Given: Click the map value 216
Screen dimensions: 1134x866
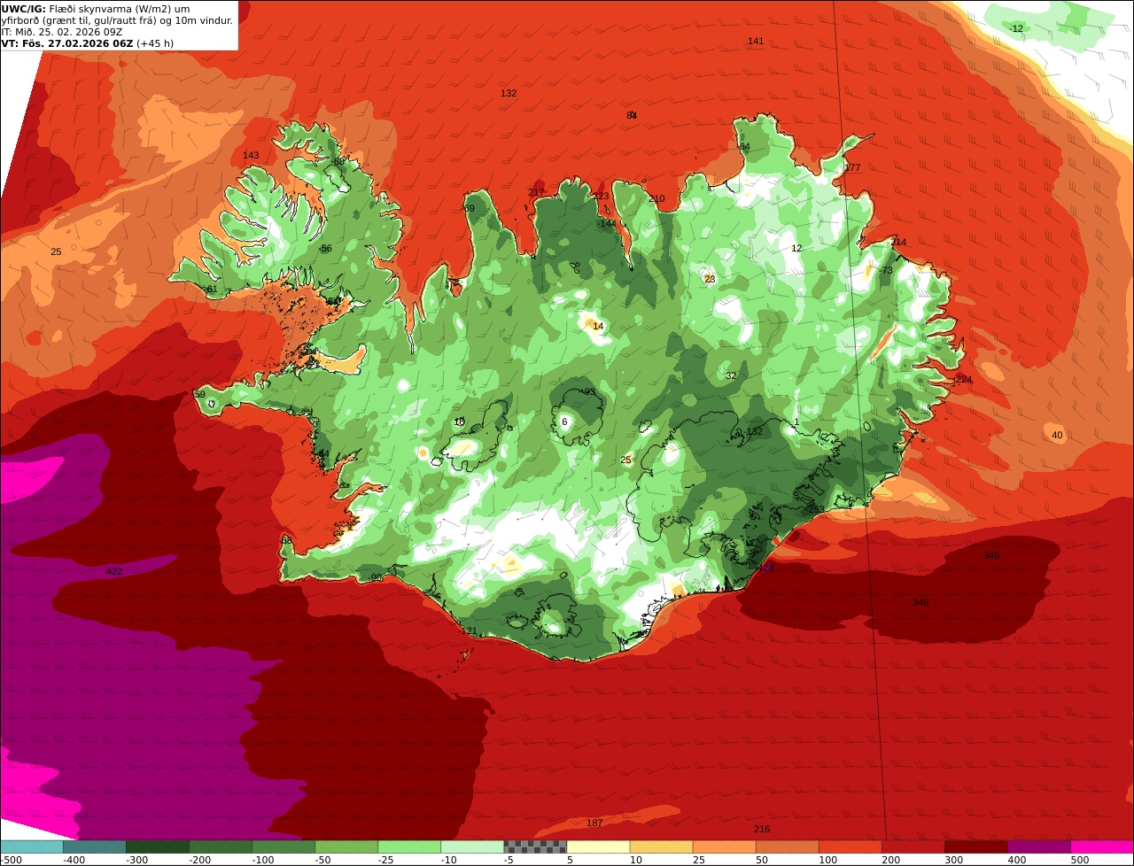Looking at the screenshot, I should click(x=762, y=830).
